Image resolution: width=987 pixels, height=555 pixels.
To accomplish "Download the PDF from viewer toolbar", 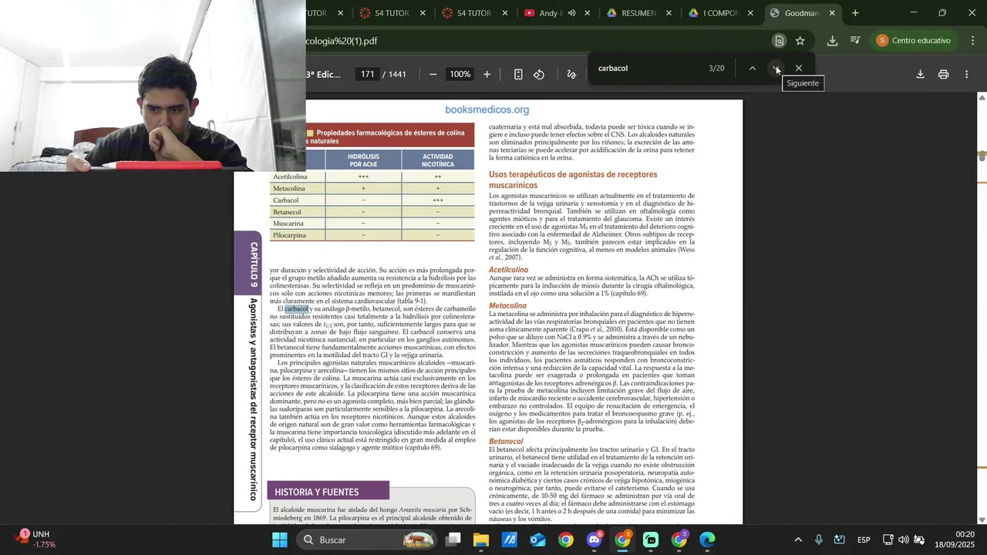I will [x=920, y=75].
